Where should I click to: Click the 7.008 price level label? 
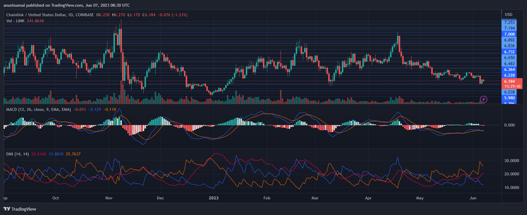pos(509,34)
